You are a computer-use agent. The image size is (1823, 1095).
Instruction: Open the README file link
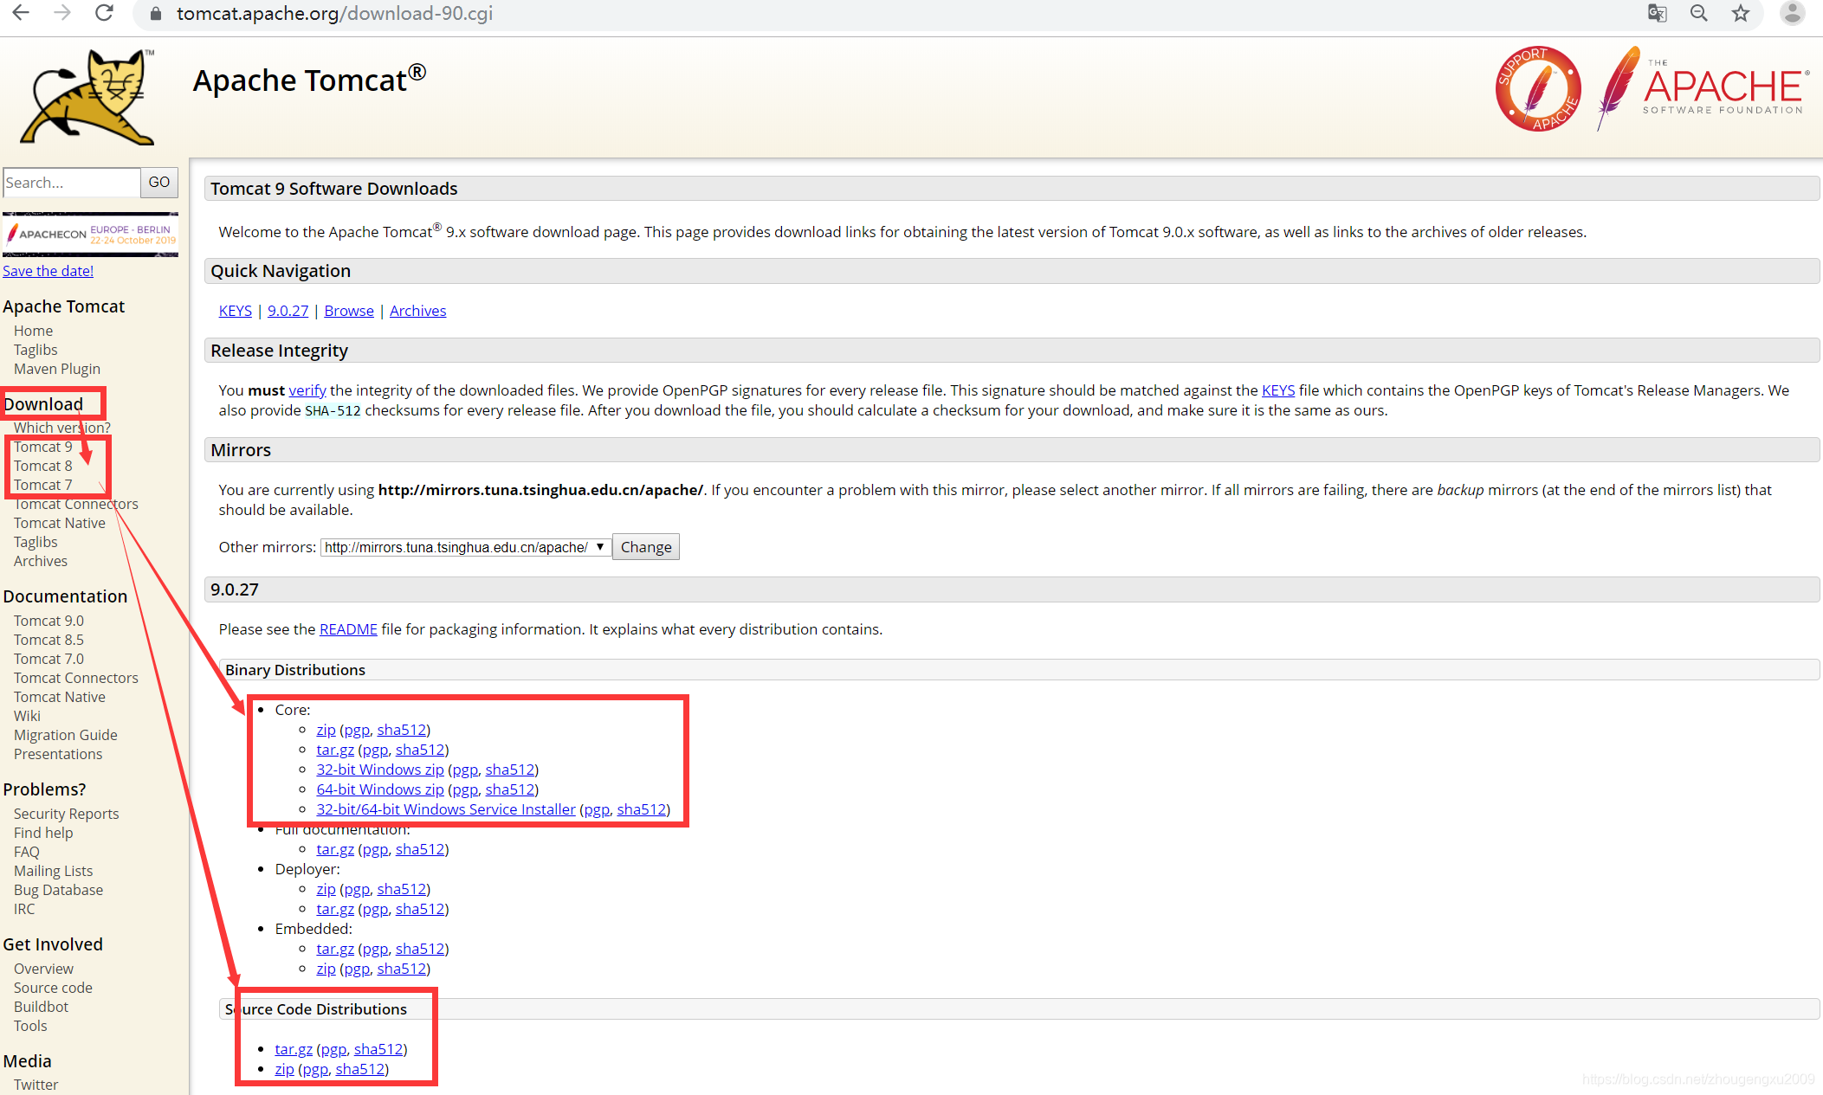[348, 629]
